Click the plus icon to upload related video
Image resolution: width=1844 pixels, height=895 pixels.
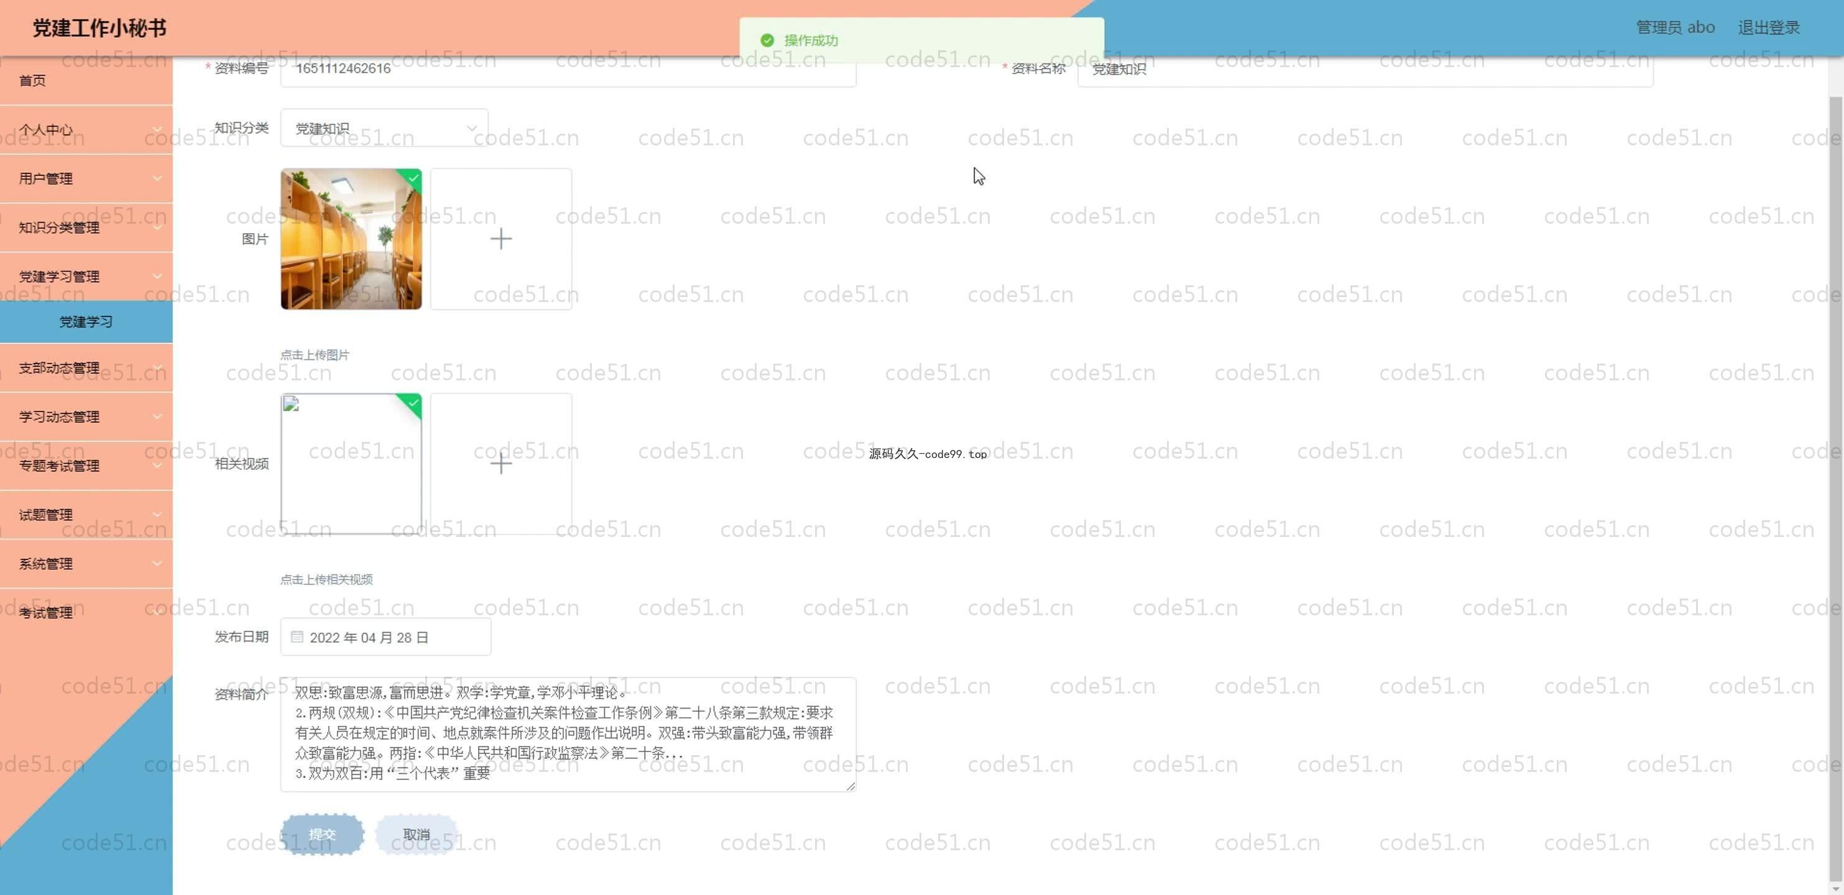click(501, 464)
